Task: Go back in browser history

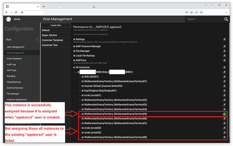Action: coord(6,12)
